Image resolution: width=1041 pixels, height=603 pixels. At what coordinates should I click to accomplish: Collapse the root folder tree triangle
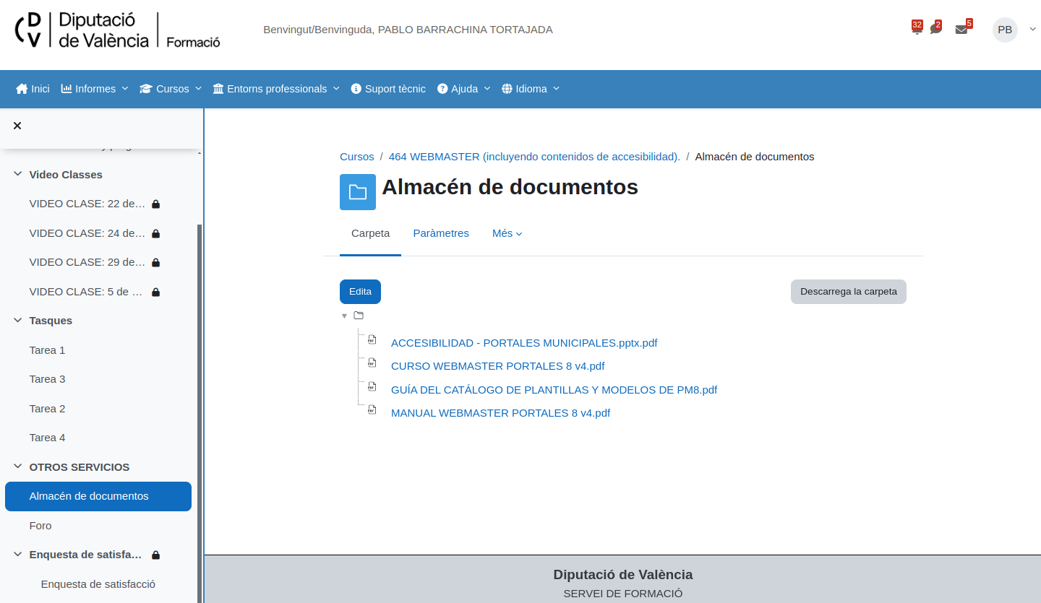point(345,316)
